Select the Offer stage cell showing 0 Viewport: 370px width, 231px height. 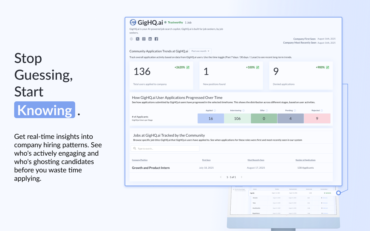(x=264, y=118)
